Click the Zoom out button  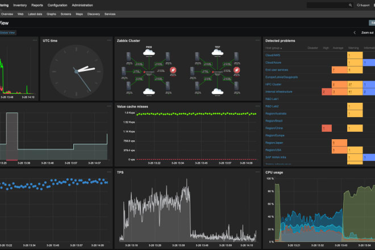tap(368, 32)
